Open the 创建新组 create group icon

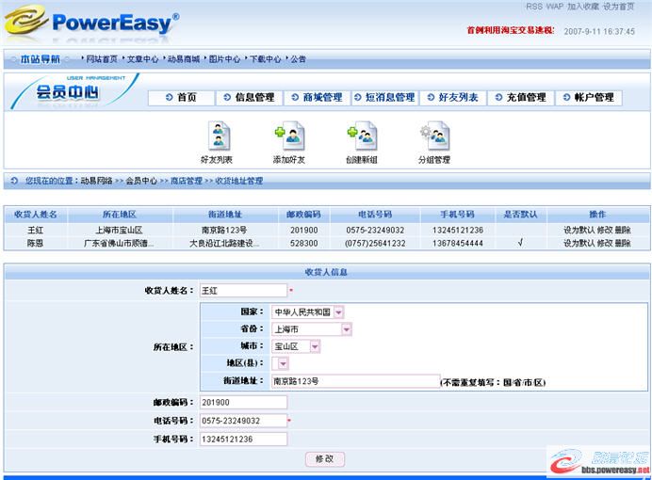pos(361,136)
